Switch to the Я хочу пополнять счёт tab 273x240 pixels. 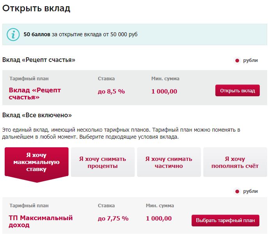235,162
